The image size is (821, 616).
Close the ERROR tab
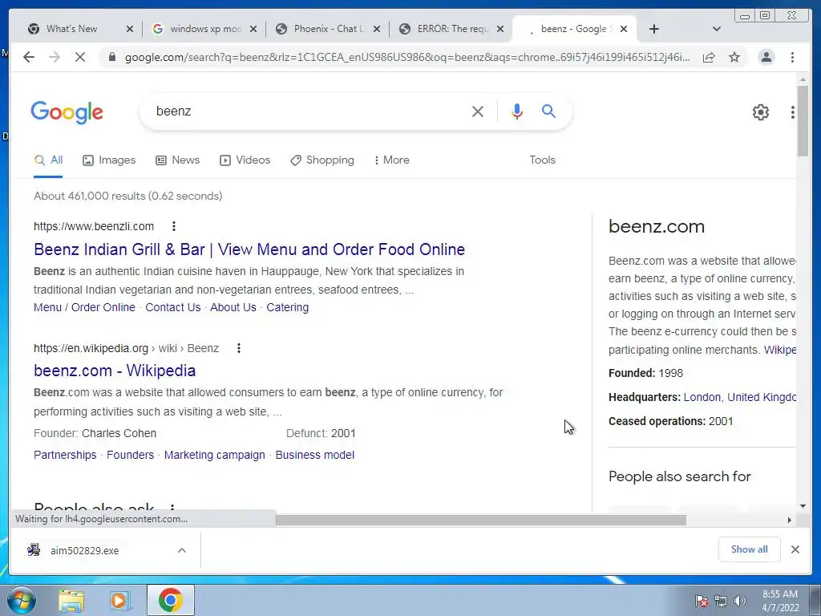pyautogui.click(x=500, y=30)
